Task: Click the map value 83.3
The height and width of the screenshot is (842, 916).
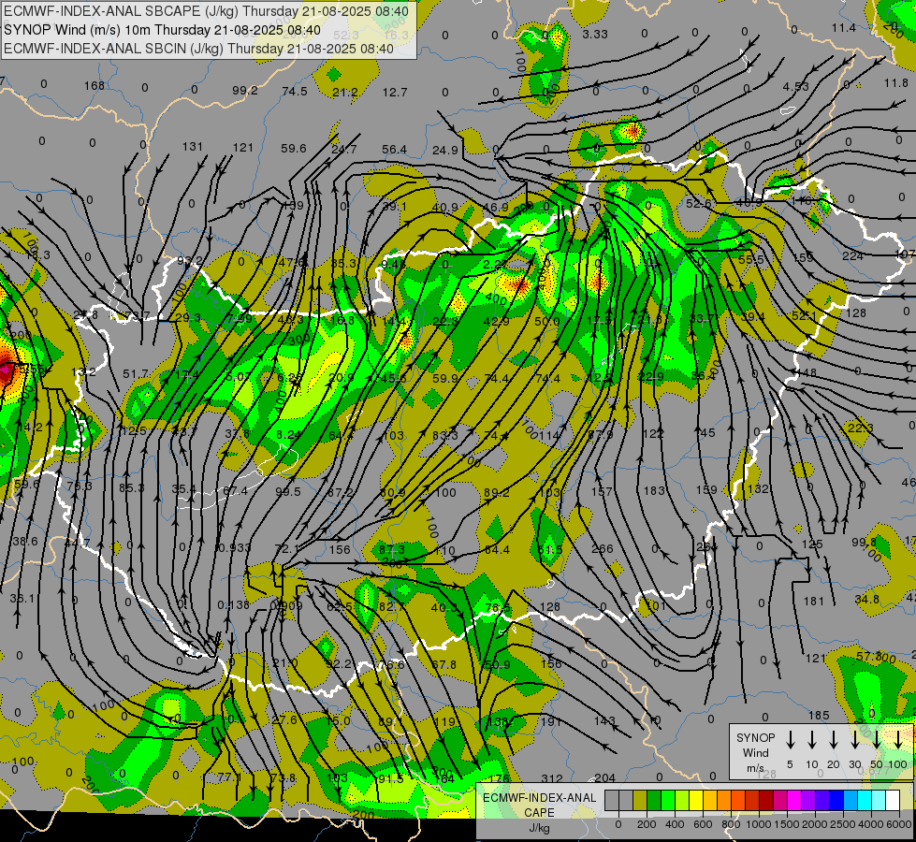Action: 445,435
